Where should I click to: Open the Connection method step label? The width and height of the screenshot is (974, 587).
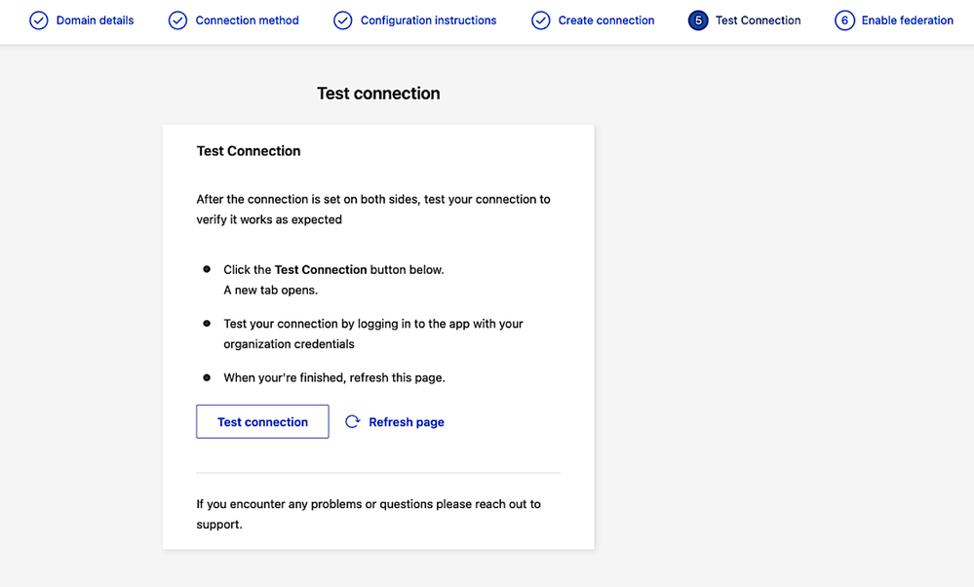point(247,20)
